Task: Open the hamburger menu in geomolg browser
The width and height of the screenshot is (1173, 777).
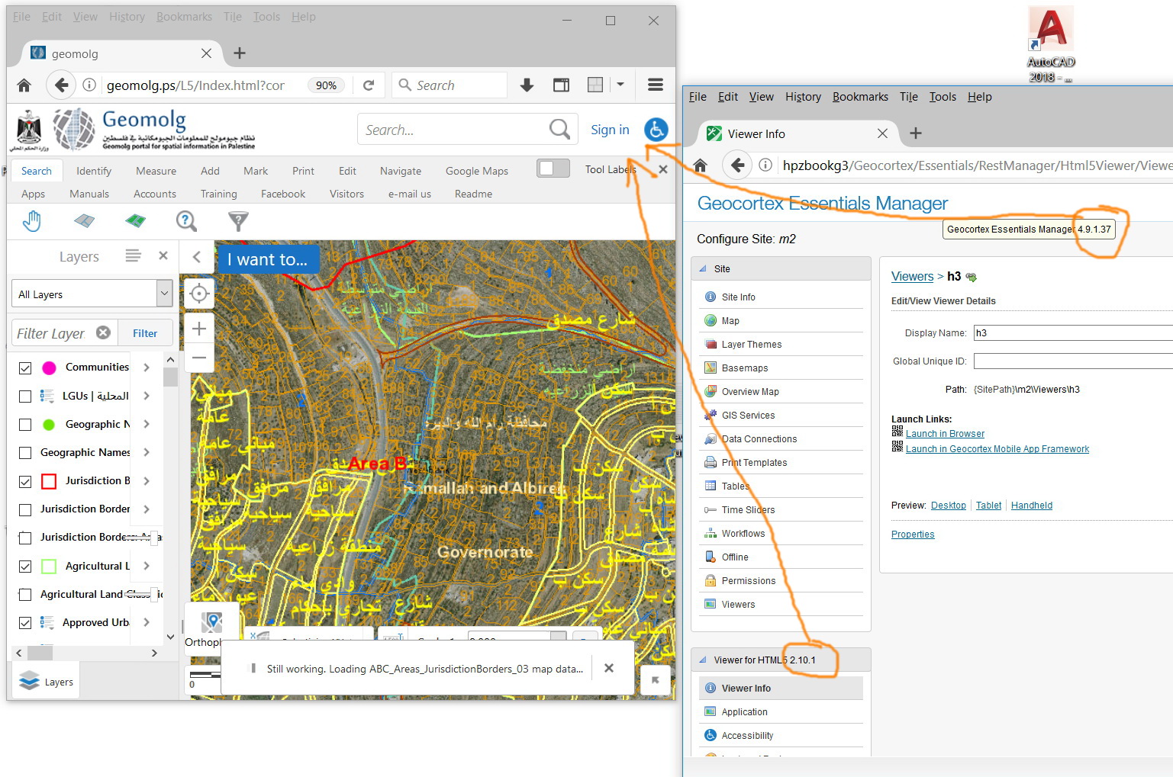Action: (x=655, y=85)
